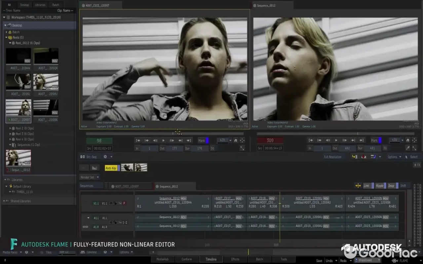Open the Render Set dropdown
The image size is (423, 264).
pyautogui.click(x=90, y=177)
